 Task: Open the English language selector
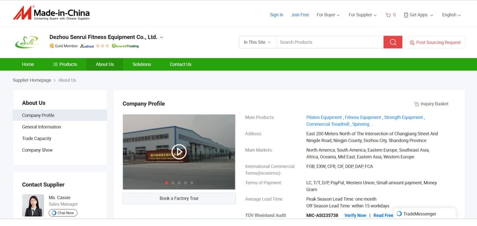(451, 15)
